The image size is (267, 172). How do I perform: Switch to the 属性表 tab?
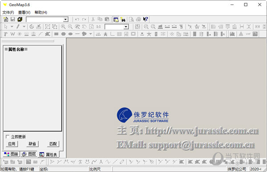point(49,155)
